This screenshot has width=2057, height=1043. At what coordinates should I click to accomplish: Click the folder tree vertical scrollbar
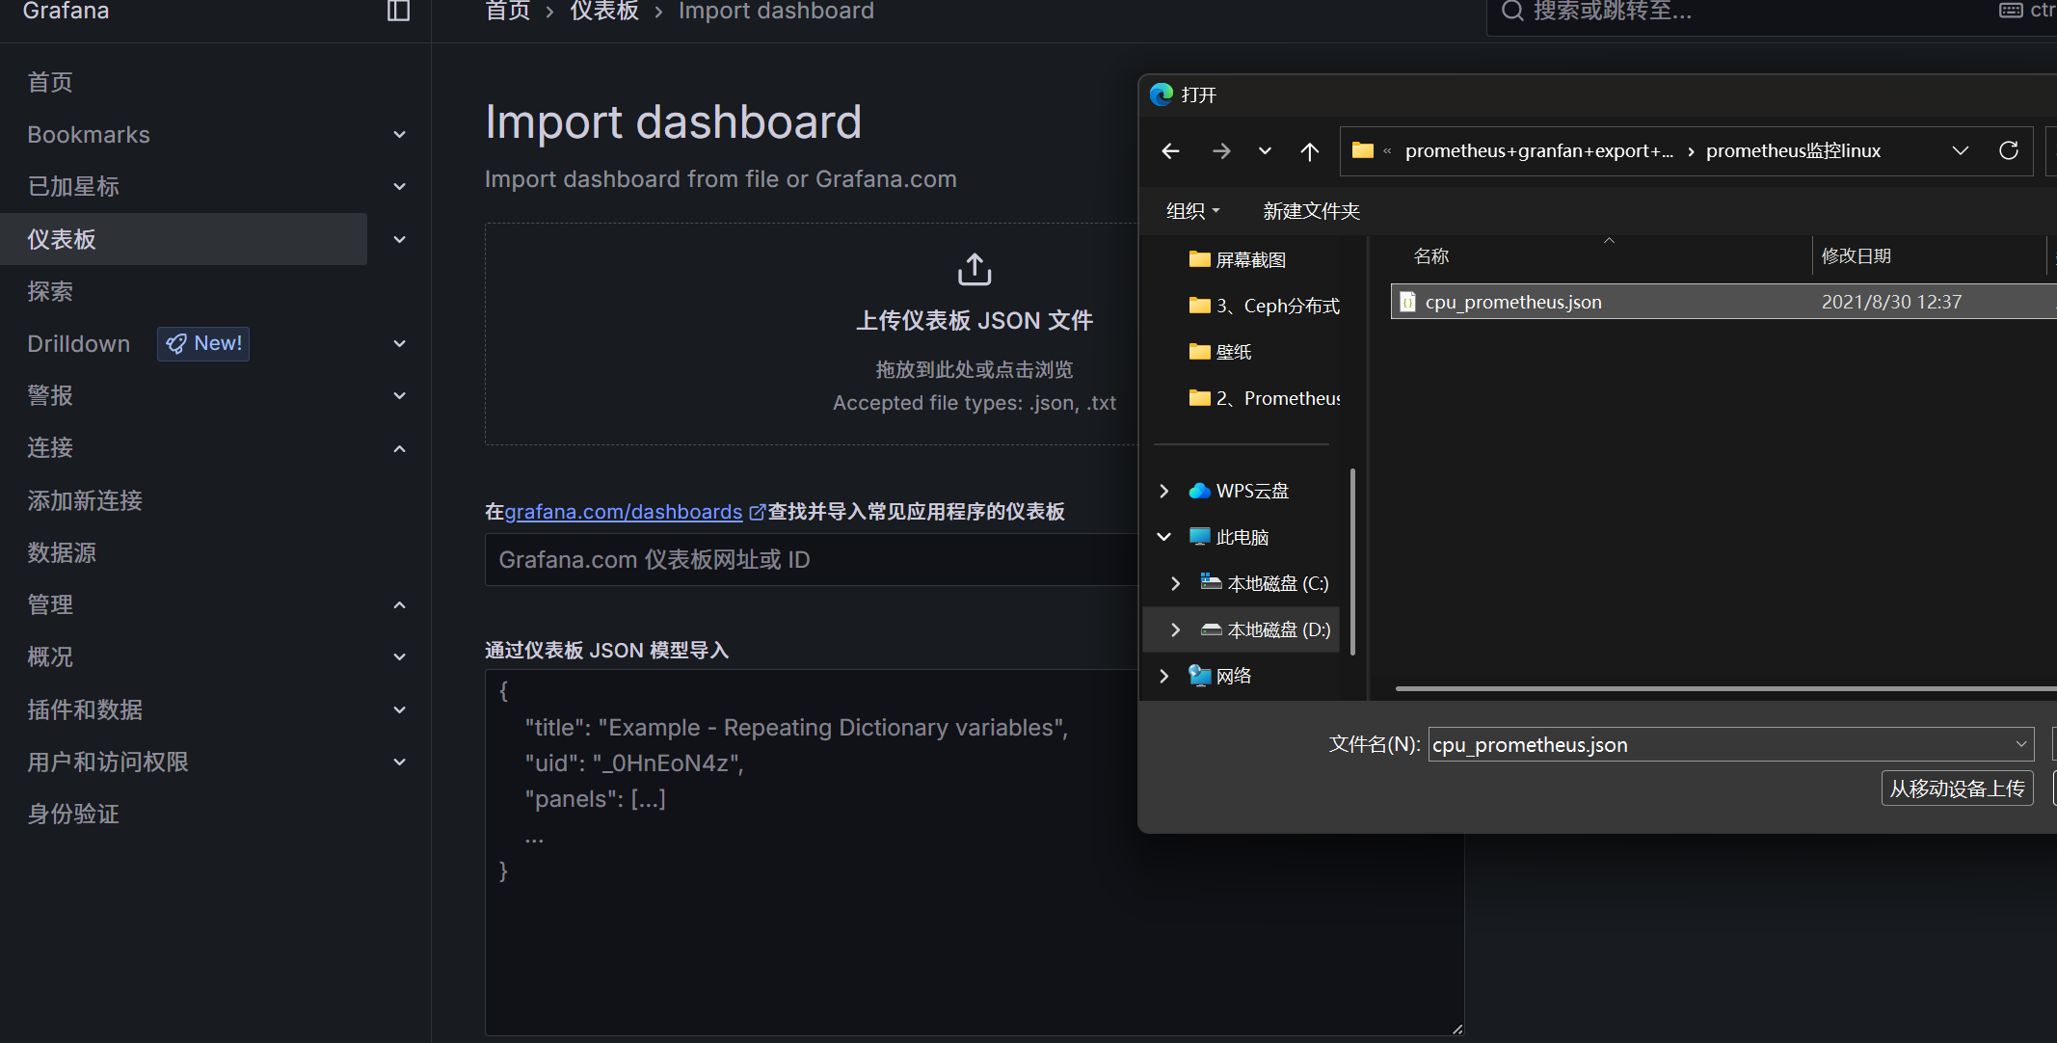coord(1352,561)
